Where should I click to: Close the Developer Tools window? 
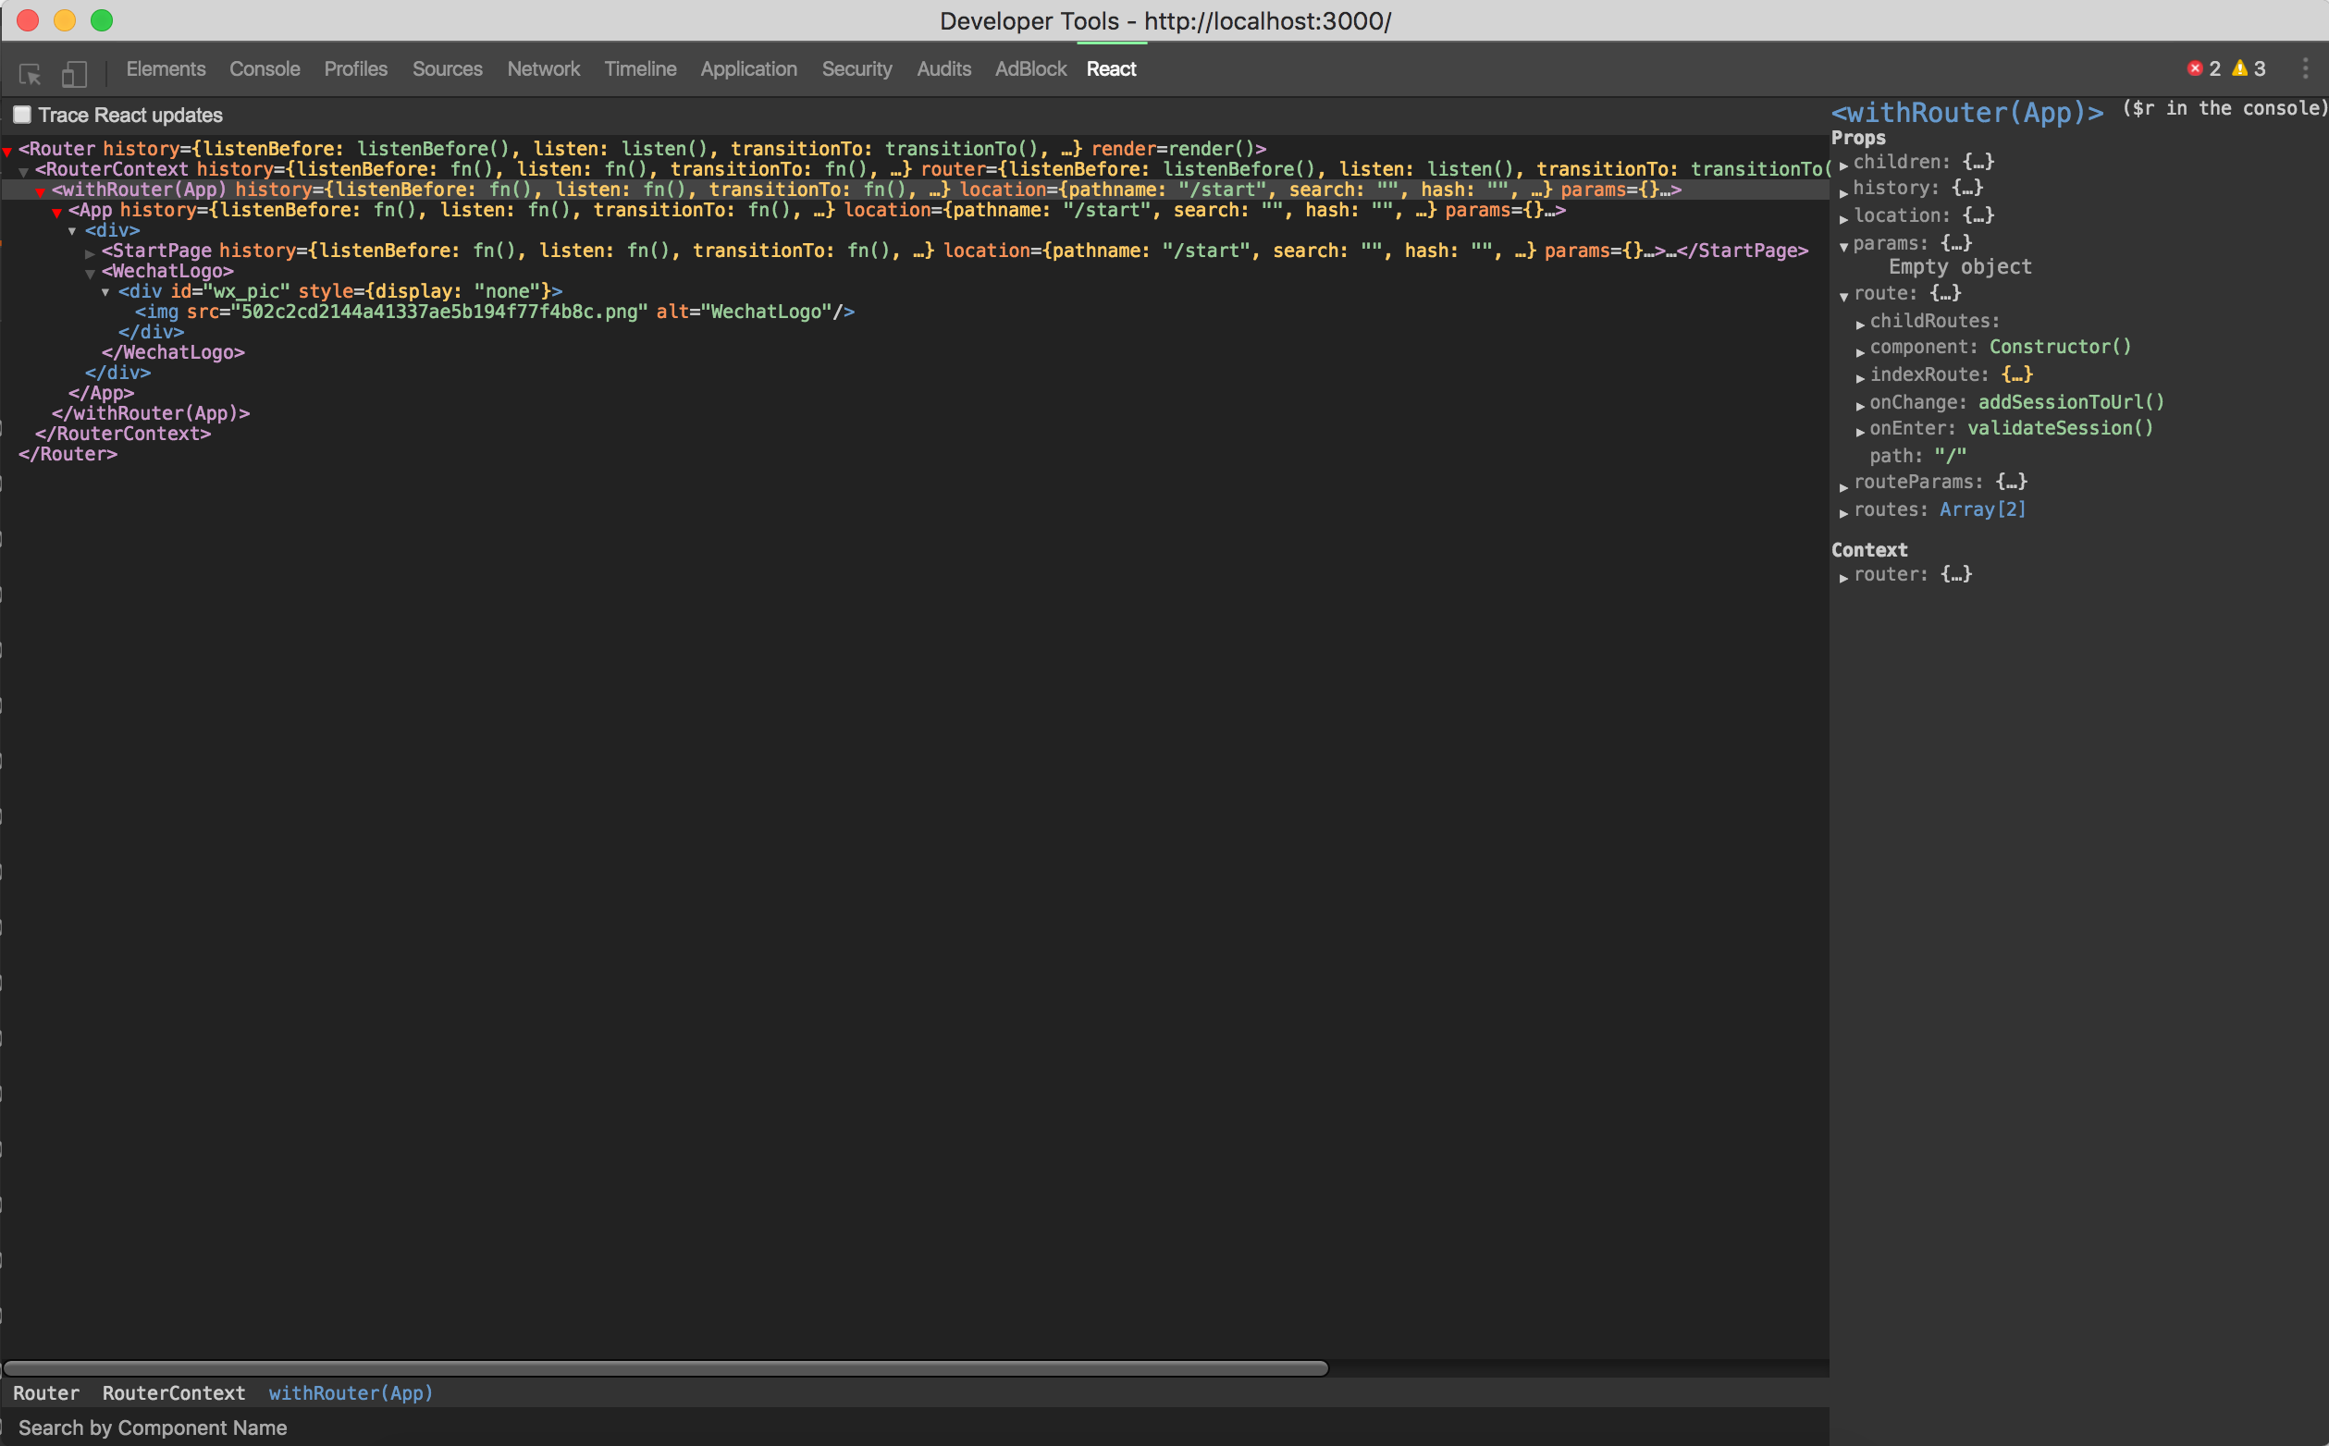coord(28,20)
